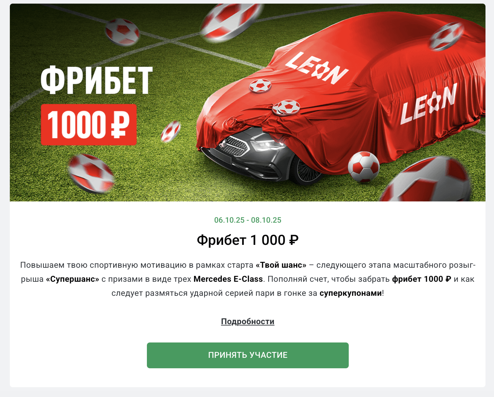Click the soccer ball beside the car wheel

363,167
